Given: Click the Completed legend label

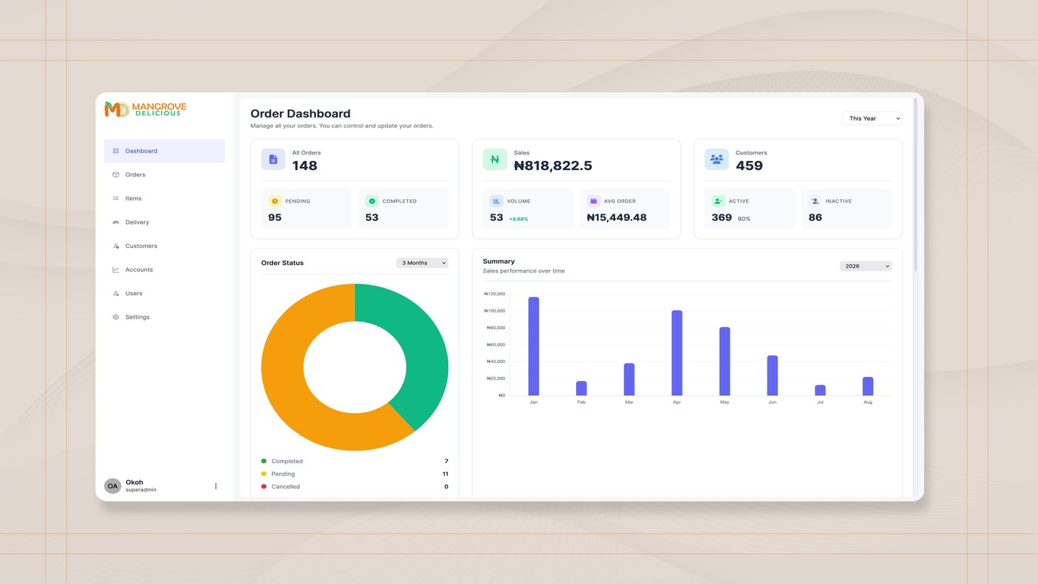Looking at the screenshot, I should 287,461.
